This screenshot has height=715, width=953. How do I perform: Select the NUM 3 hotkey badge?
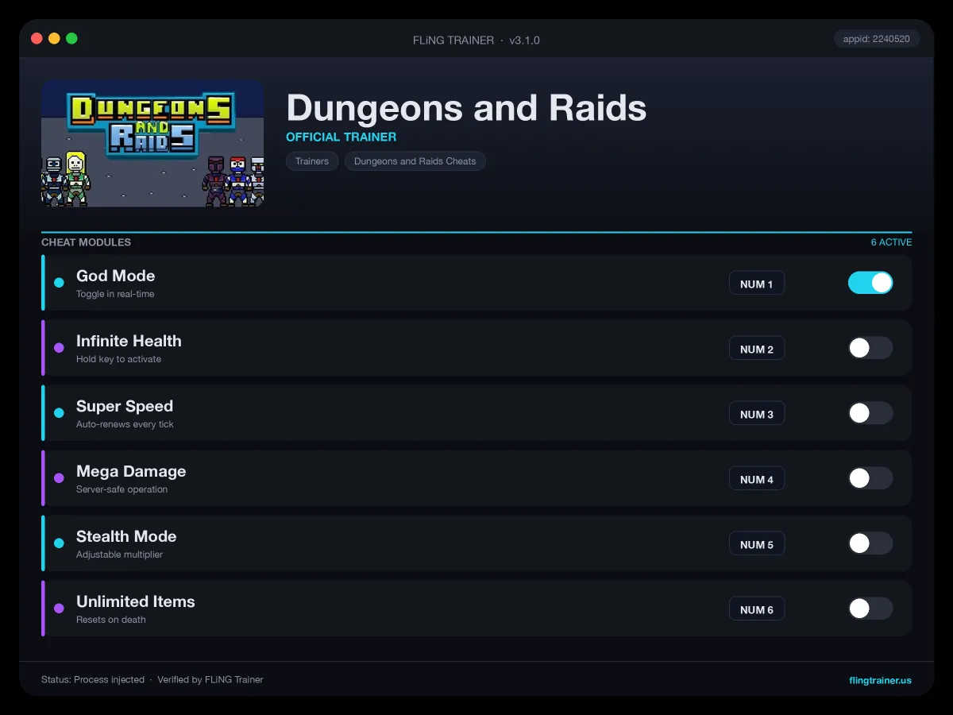[757, 414]
